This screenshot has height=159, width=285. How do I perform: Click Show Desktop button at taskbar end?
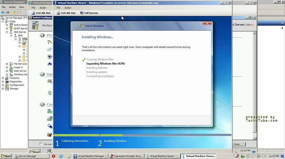click(283, 156)
